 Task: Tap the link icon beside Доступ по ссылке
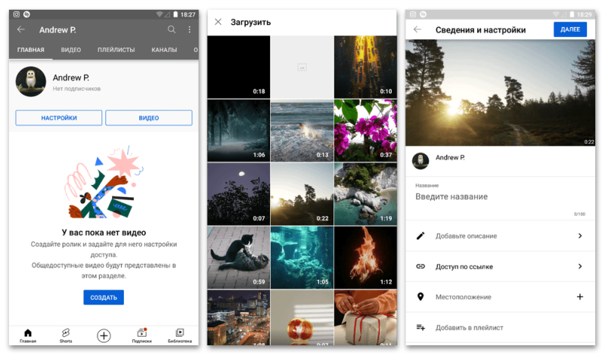pos(420,267)
